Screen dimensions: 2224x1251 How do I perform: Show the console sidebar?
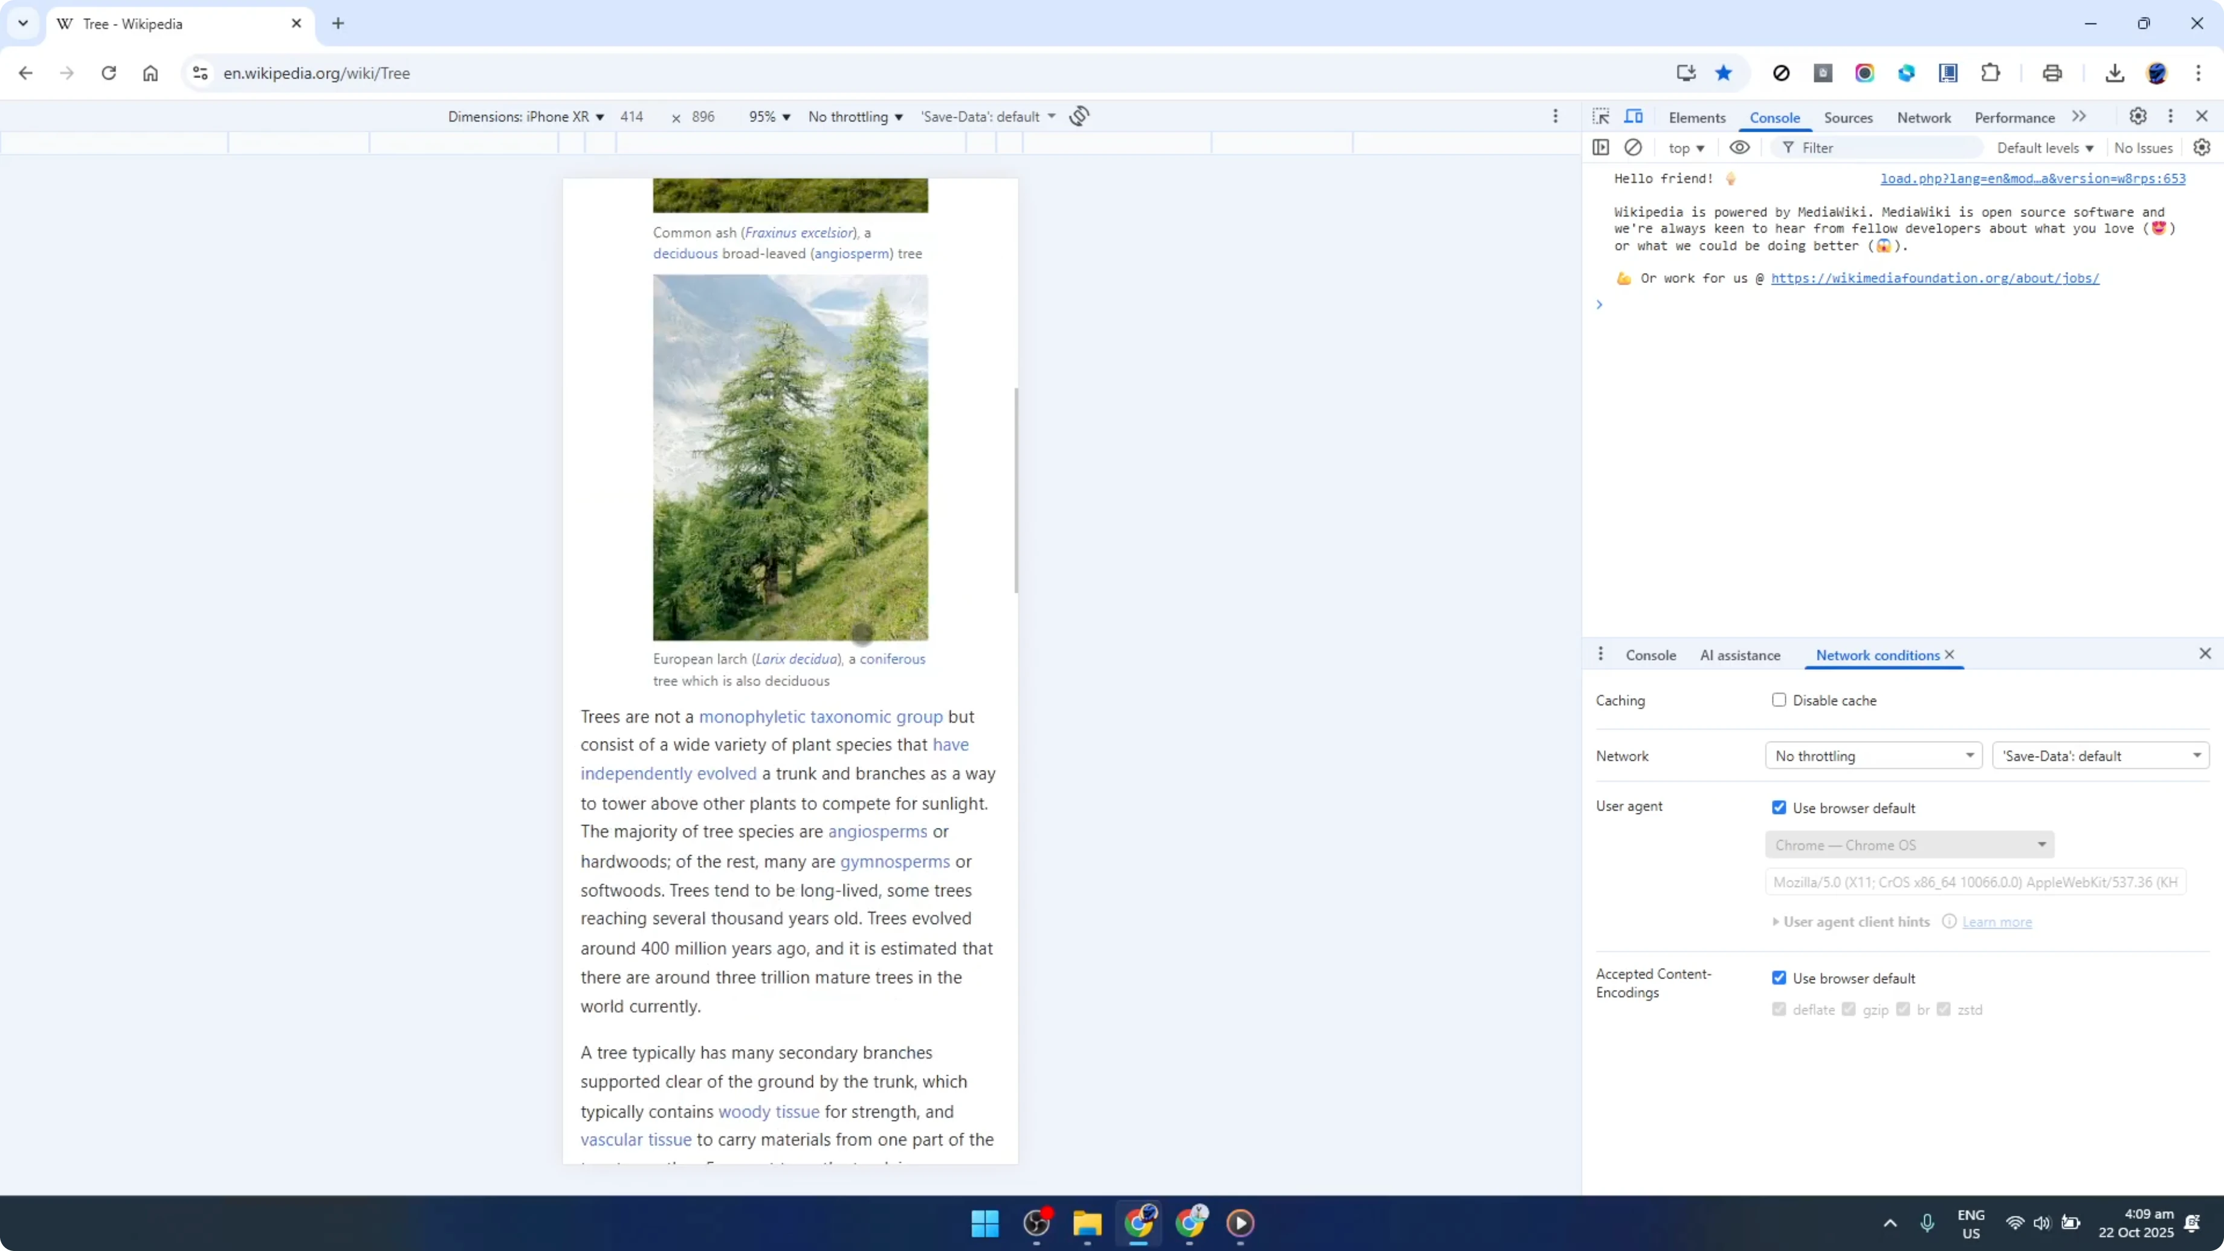point(1602,147)
